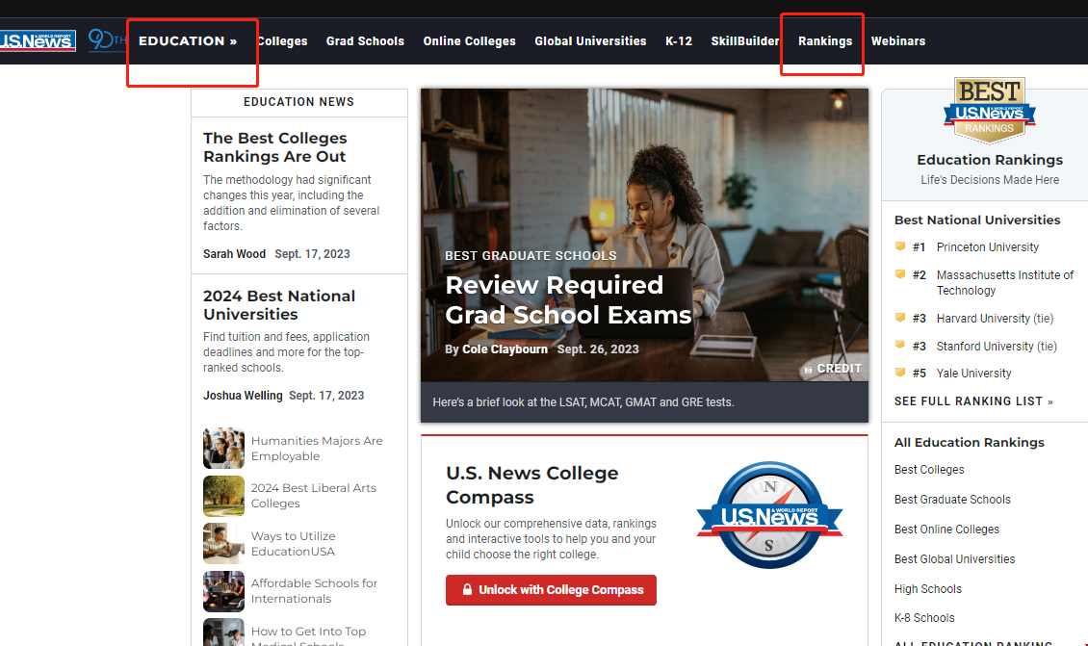
Task: Open the Liberal Arts Colleges campus thumbnail
Action: click(x=223, y=496)
